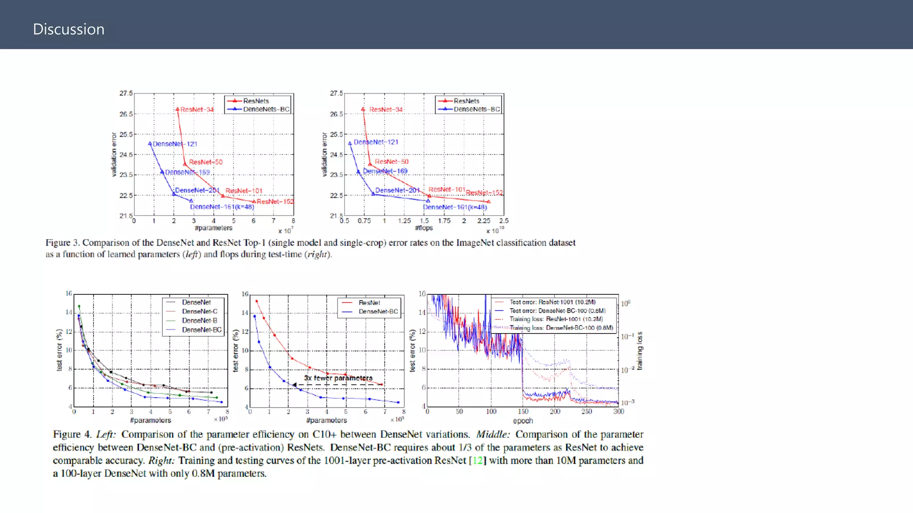Click ResNet-152 label in flops chart
Image resolution: width=913 pixels, height=513 pixels.
click(x=484, y=193)
